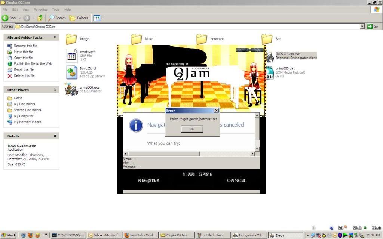Collapse File and Folder Tasks panel
Viewport: 383px width, 239px height.
pyautogui.click(x=55, y=37)
